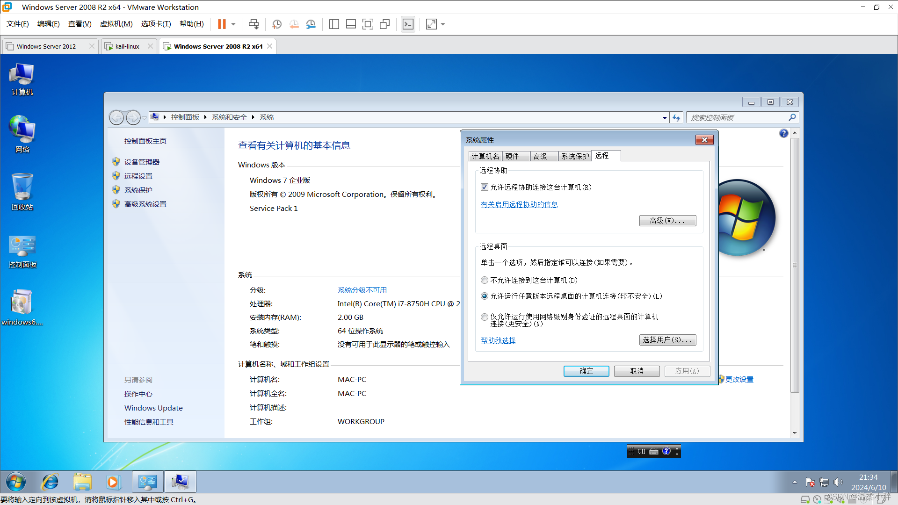Image resolution: width=898 pixels, height=505 pixels.
Task: Select Network Level Authentication only radio option
Action: (485, 317)
